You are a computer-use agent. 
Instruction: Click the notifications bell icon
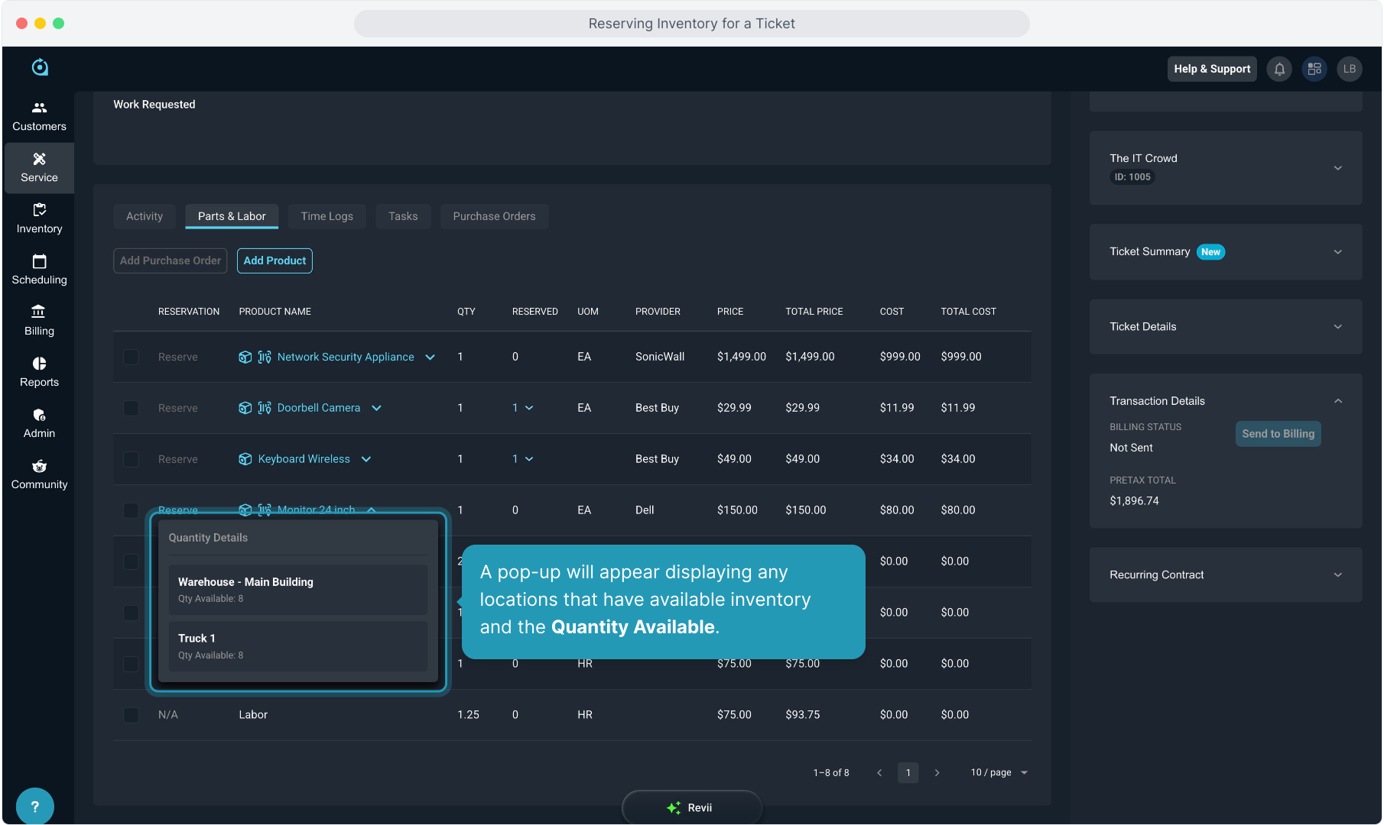tap(1279, 69)
